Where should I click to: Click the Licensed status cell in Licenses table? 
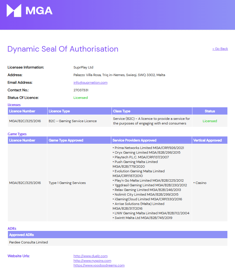pos(210,121)
